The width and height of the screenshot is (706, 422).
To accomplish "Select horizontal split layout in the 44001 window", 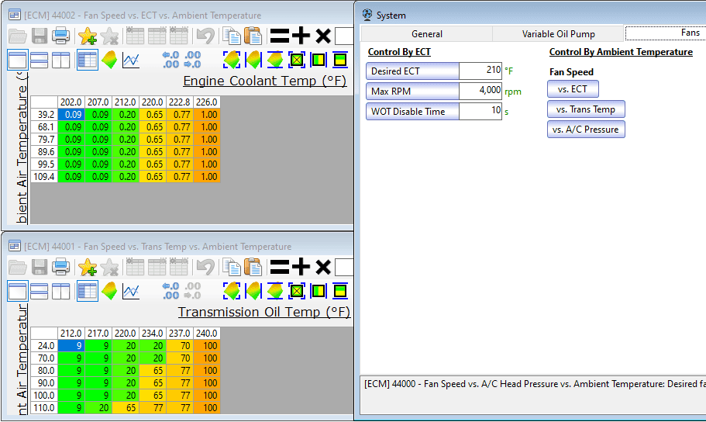I will (40, 291).
